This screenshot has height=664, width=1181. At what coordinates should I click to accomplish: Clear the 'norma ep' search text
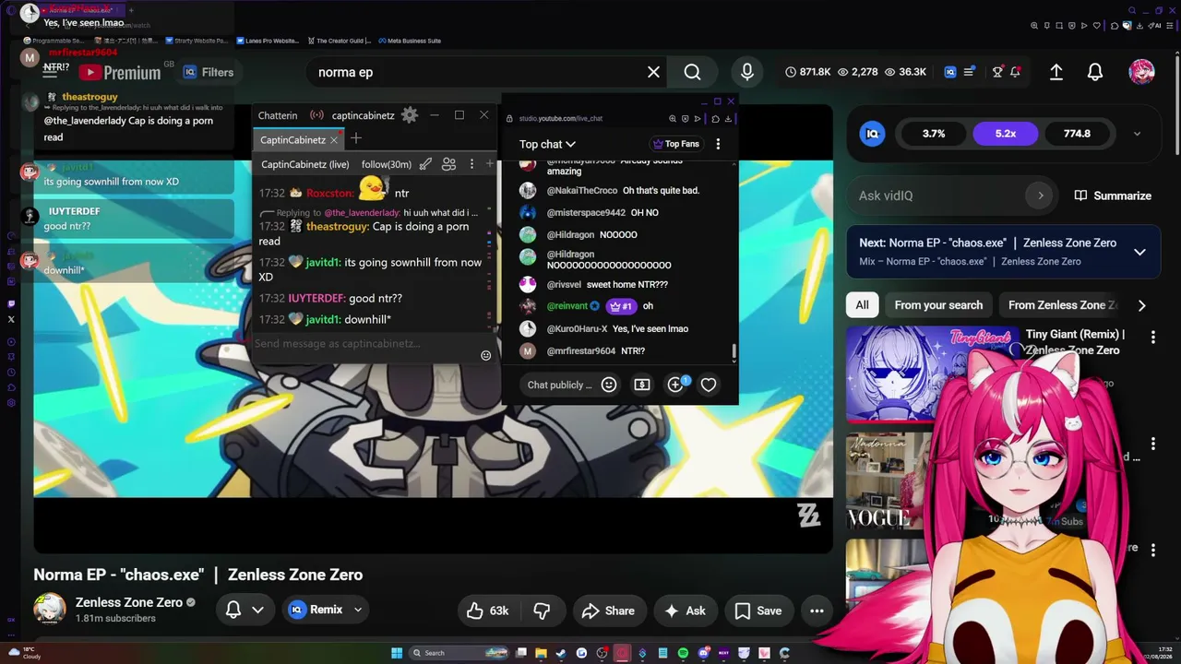[653, 72]
